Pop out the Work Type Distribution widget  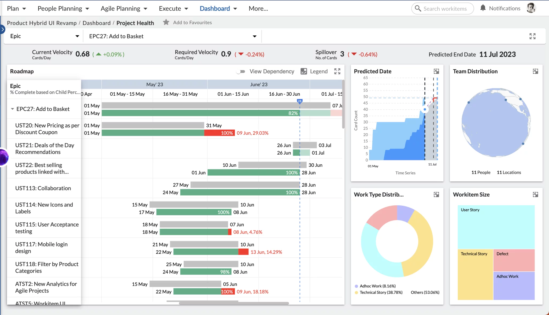click(x=436, y=194)
